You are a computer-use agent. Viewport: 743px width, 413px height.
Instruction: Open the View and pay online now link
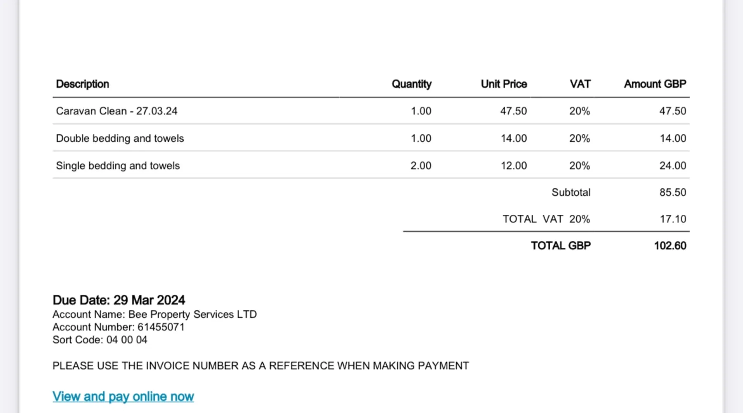tap(123, 396)
